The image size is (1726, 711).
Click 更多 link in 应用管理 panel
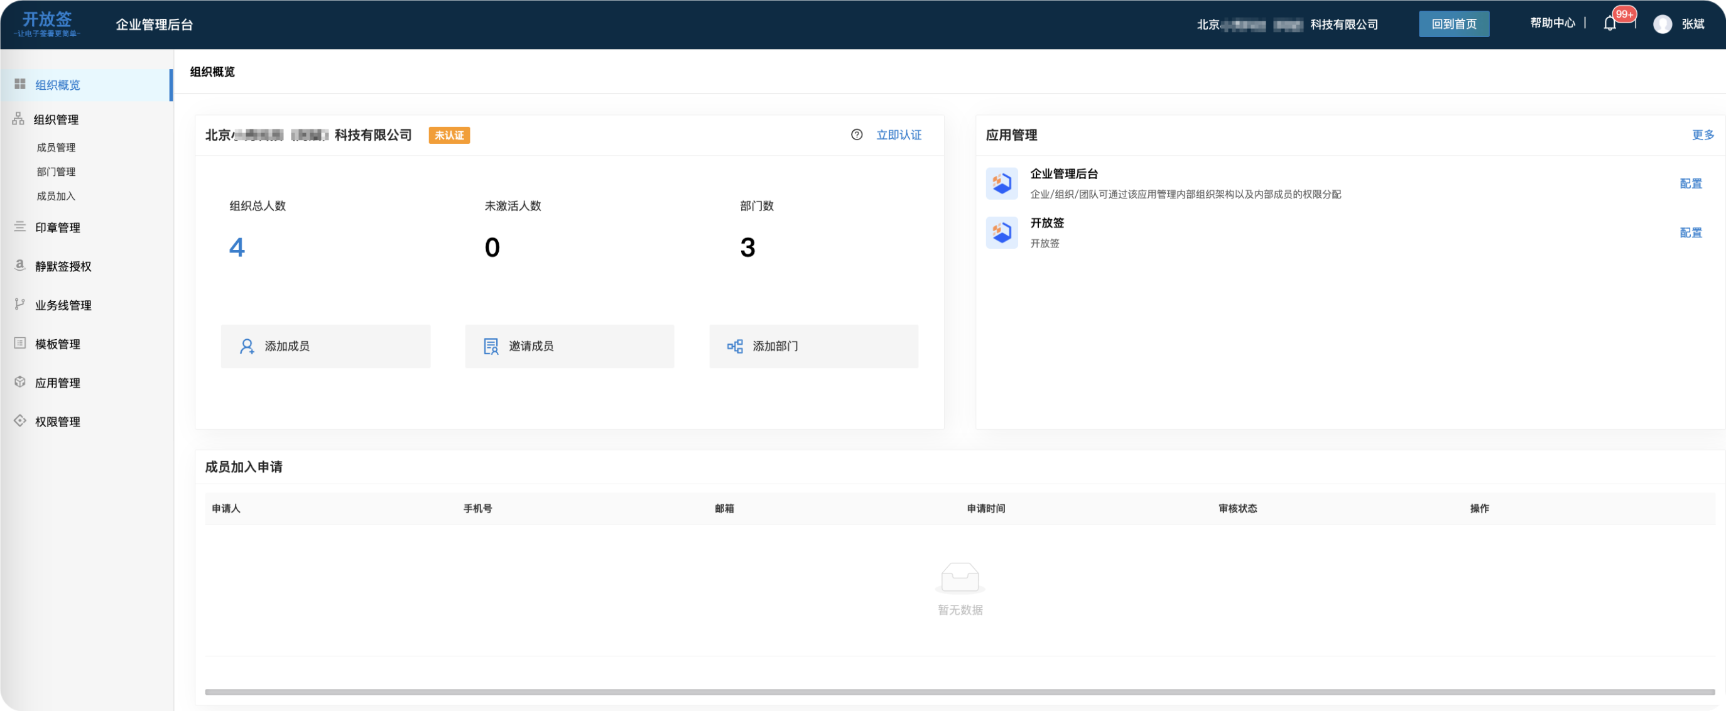tap(1702, 134)
